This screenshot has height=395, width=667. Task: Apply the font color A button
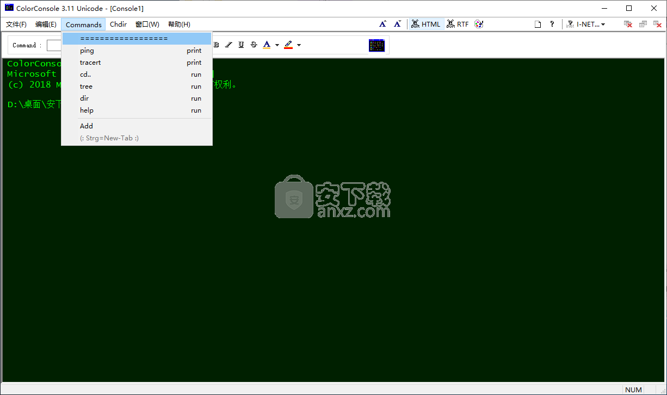267,45
